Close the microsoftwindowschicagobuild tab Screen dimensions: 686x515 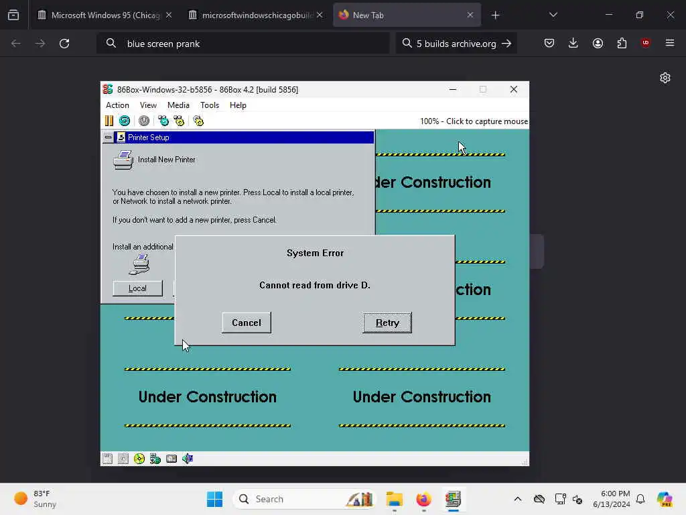[x=320, y=15]
